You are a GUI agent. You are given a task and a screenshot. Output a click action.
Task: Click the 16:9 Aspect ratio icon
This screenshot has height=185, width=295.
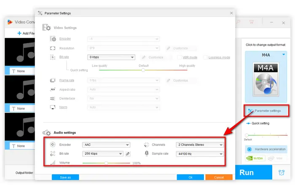(53, 90)
